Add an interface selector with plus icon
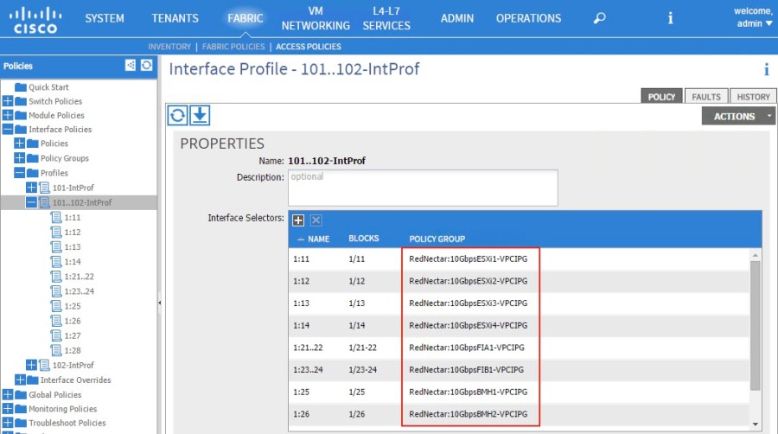Viewport: 778px width, 434px height. [x=298, y=220]
